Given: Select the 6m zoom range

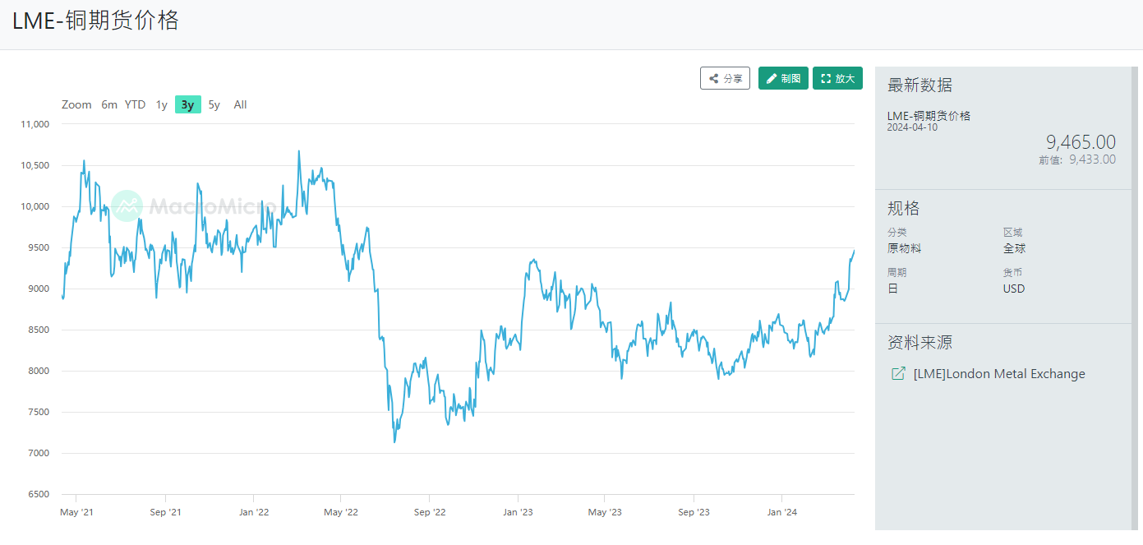Looking at the screenshot, I should coord(109,104).
